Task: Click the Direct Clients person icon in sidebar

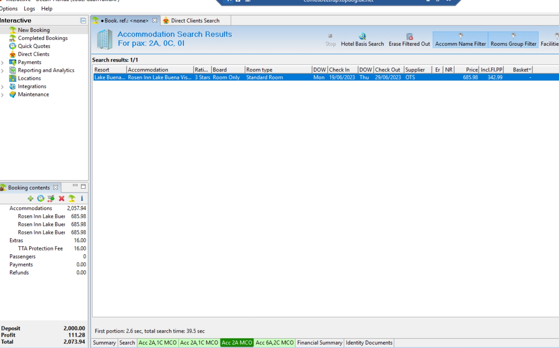Action: click(13, 54)
